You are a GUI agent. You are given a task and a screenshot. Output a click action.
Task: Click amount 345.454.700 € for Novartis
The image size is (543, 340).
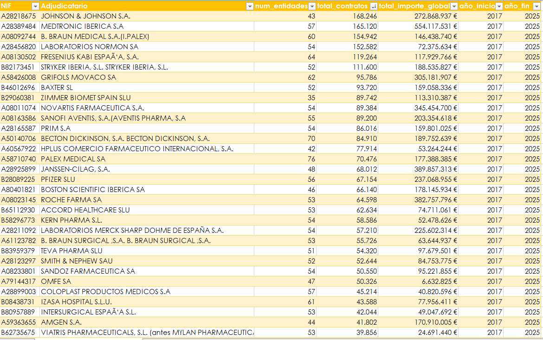click(x=418, y=108)
